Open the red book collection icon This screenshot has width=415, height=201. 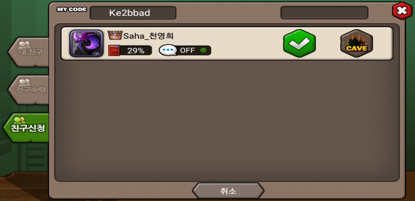114,51
